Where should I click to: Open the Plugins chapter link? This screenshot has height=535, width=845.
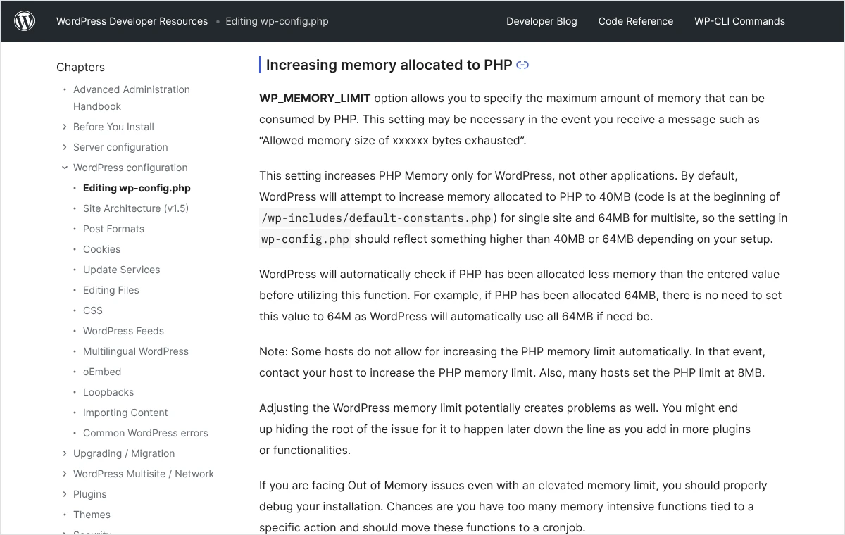[90, 494]
